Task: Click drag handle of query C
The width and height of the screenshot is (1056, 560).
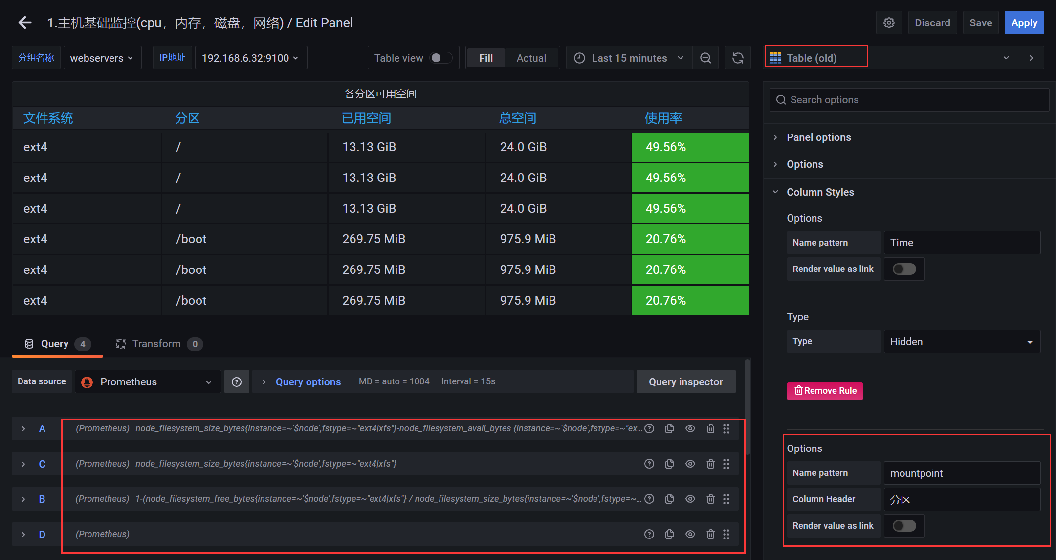Action: pos(726,464)
